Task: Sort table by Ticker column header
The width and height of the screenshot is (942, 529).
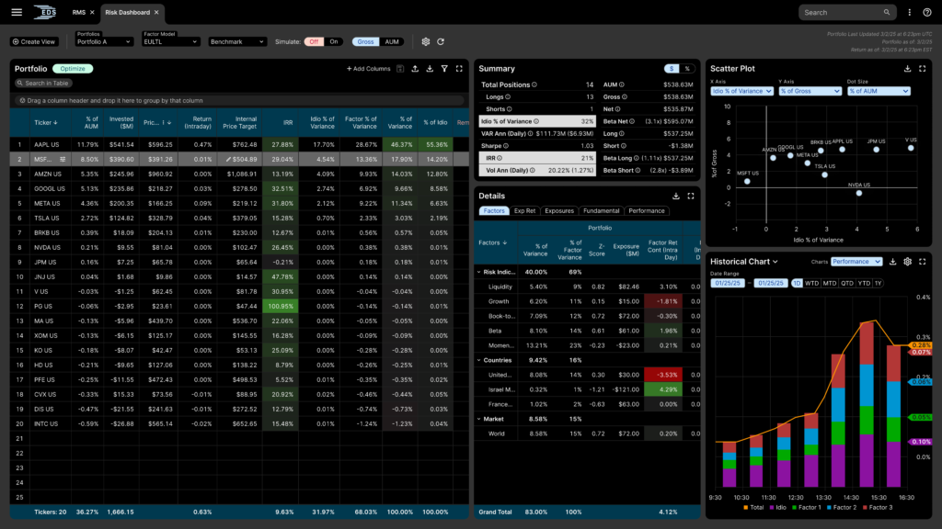Action: click(x=46, y=122)
